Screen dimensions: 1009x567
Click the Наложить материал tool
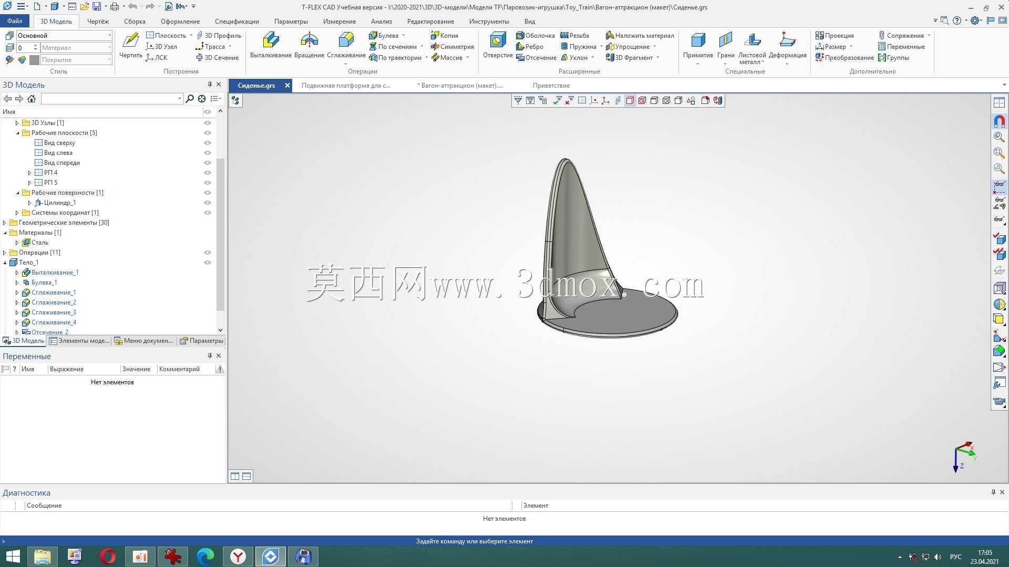coord(640,36)
